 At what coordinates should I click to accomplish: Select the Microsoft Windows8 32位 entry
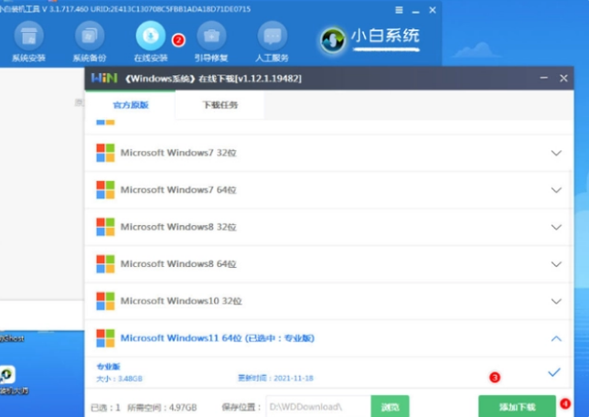pyautogui.click(x=177, y=227)
